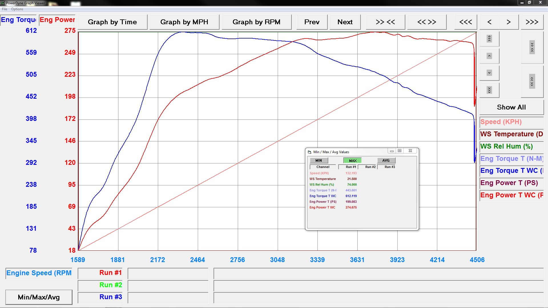Open the File menu
The image size is (548, 308).
tap(5, 9)
